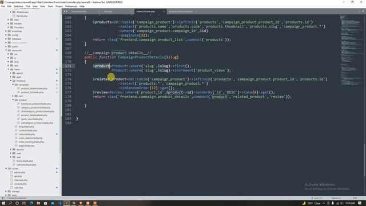The width and height of the screenshot is (366, 206).
Task: Collapse the routes folder
Action: tap(6, 168)
